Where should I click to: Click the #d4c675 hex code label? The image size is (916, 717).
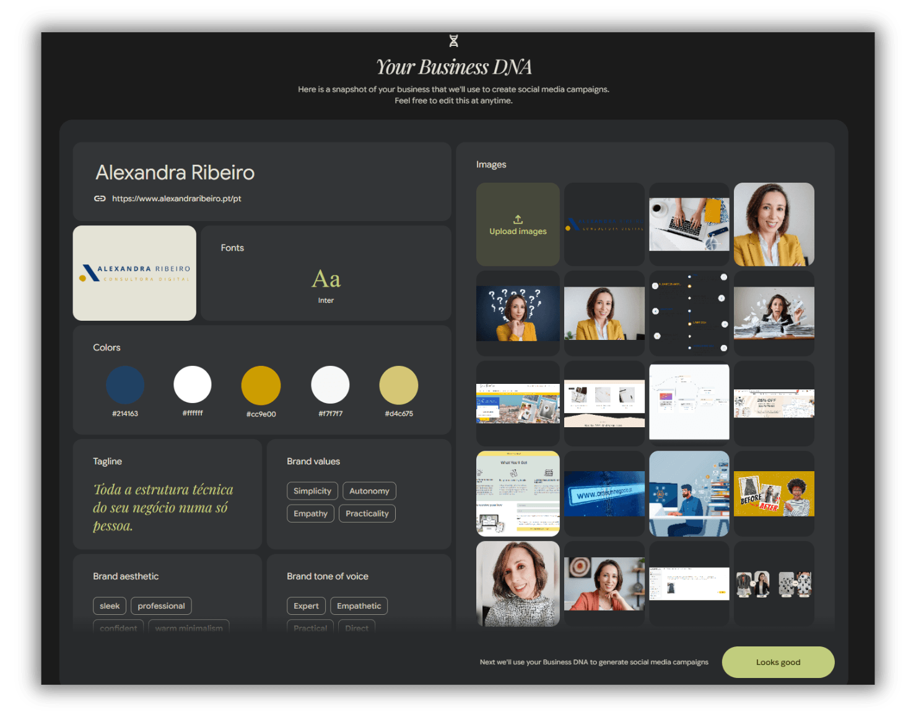click(x=399, y=414)
